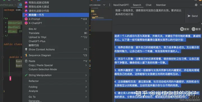Select ChatGPT-Plus menu entry
This screenshot has height=102, width=202.
click(x=56, y=41)
